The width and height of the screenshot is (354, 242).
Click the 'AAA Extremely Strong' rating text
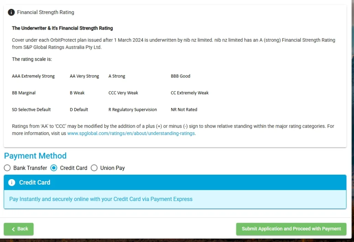click(x=33, y=76)
